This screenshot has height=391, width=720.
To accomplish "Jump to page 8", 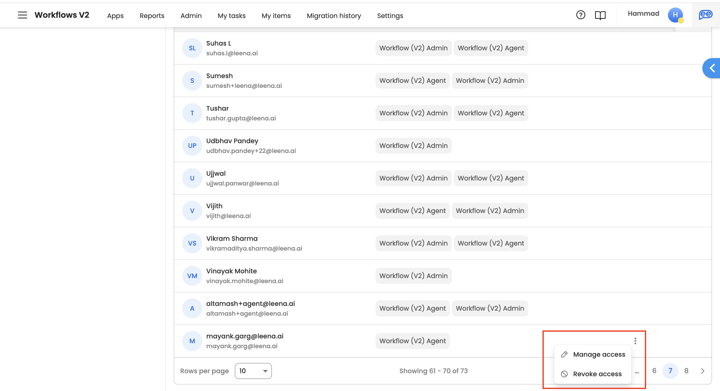I will (x=686, y=371).
